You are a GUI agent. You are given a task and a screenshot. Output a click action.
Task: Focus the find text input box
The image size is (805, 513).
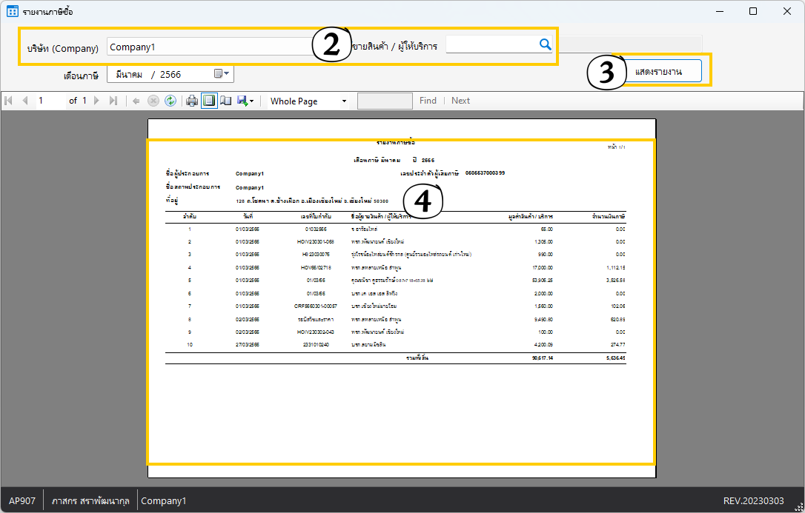click(x=385, y=101)
